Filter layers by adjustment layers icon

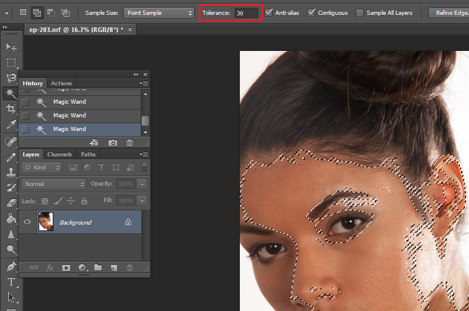pyautogui.click(x=87, y=168)
